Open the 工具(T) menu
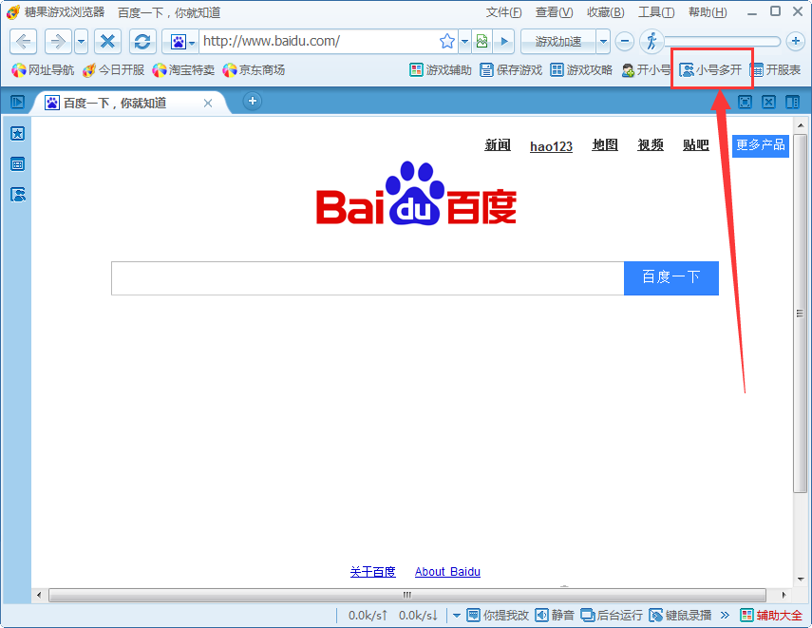The height and width of the screenshot is (628, 812). [x=656, y=12]
